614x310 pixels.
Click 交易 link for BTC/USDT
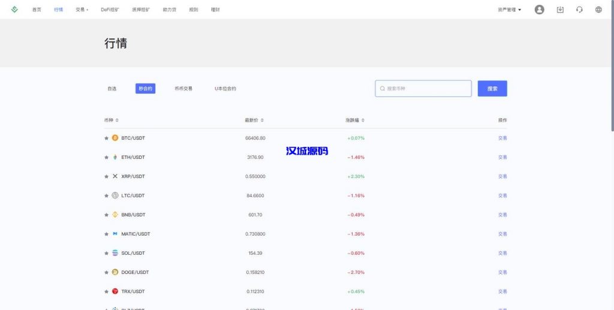click(502, 138)
